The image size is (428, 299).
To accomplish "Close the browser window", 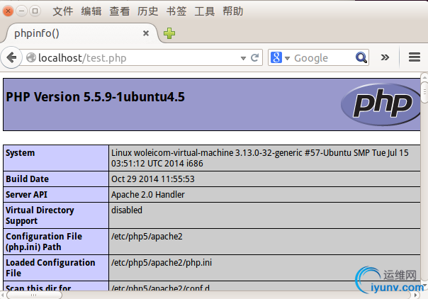I will coord(9,11).
